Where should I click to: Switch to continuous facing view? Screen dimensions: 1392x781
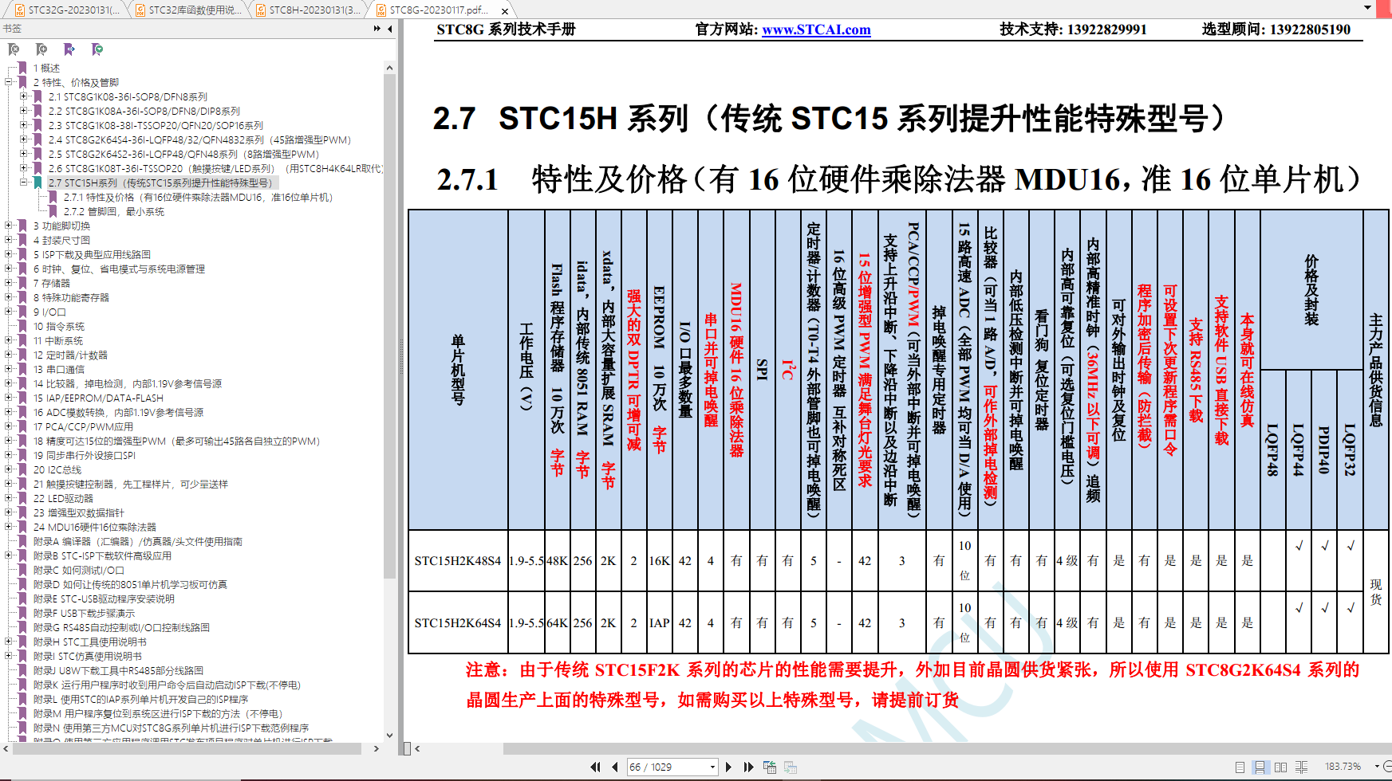(x=1301, y=767)
